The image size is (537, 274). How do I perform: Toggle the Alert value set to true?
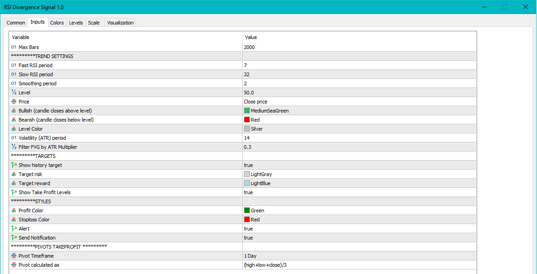pos(248,229)
